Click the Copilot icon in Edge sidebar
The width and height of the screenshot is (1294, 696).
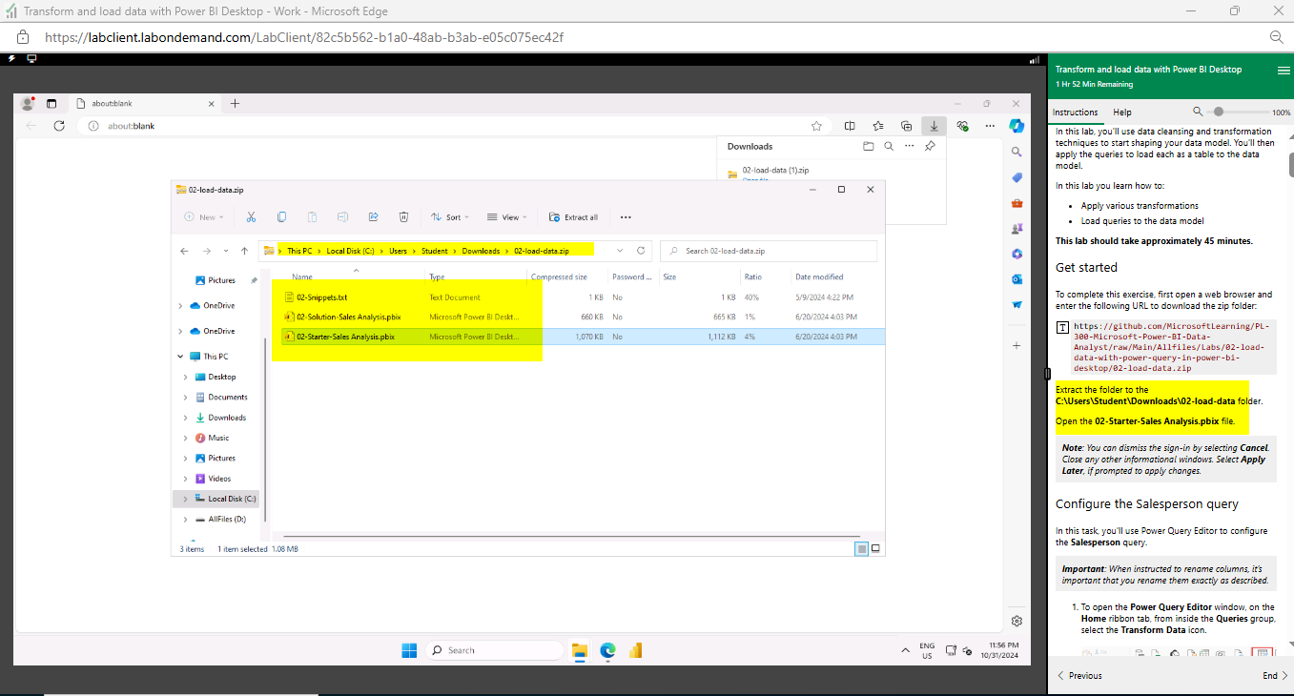(1017, 126)
